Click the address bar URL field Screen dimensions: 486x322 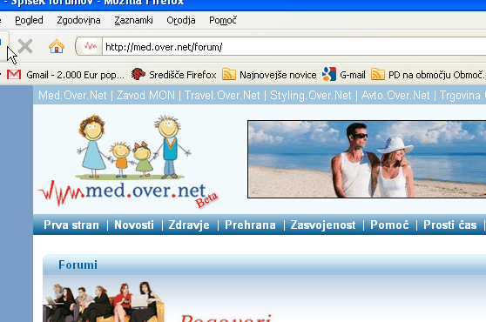[x=294, y=47]
